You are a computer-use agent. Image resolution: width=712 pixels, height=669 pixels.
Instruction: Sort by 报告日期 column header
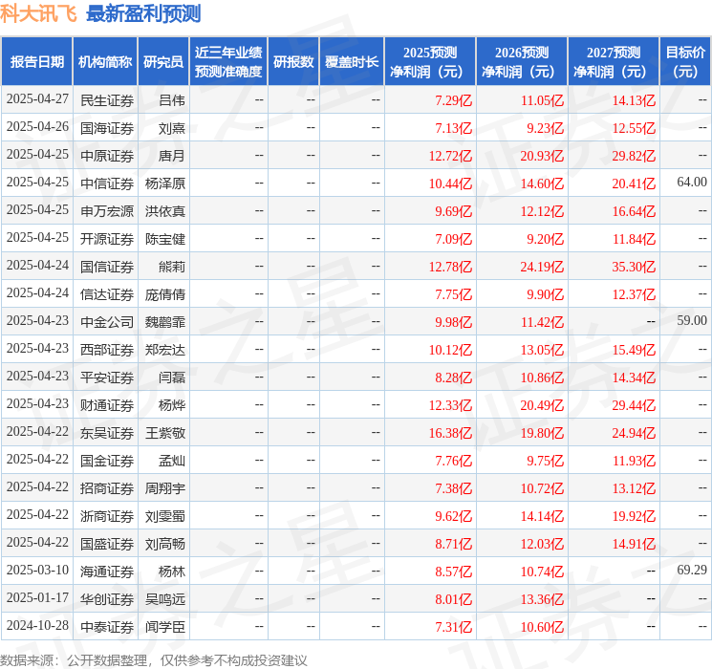(37, 62)
